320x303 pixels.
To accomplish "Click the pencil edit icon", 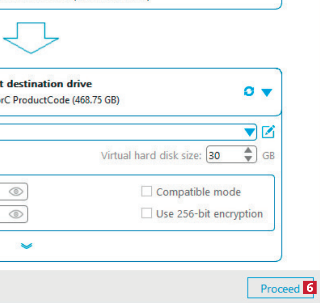I will [268, 132].
